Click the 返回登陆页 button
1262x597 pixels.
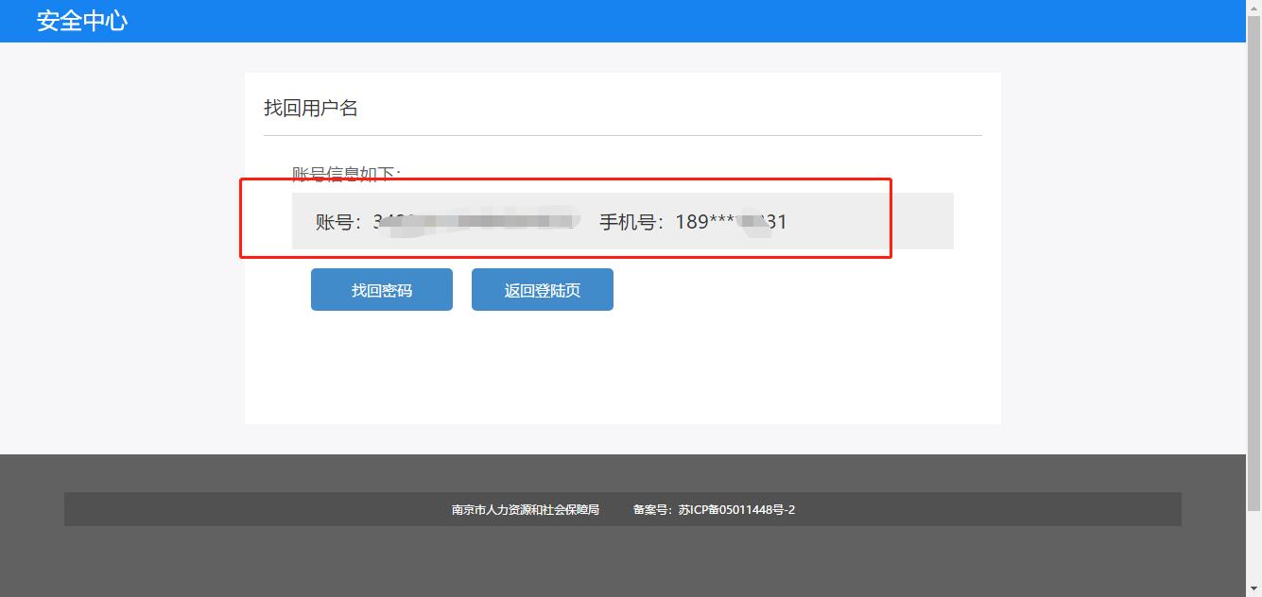click(542, 289)
